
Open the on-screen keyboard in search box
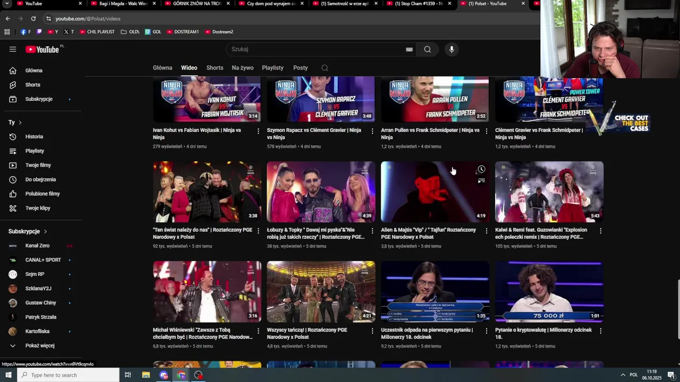coord(409,49)
